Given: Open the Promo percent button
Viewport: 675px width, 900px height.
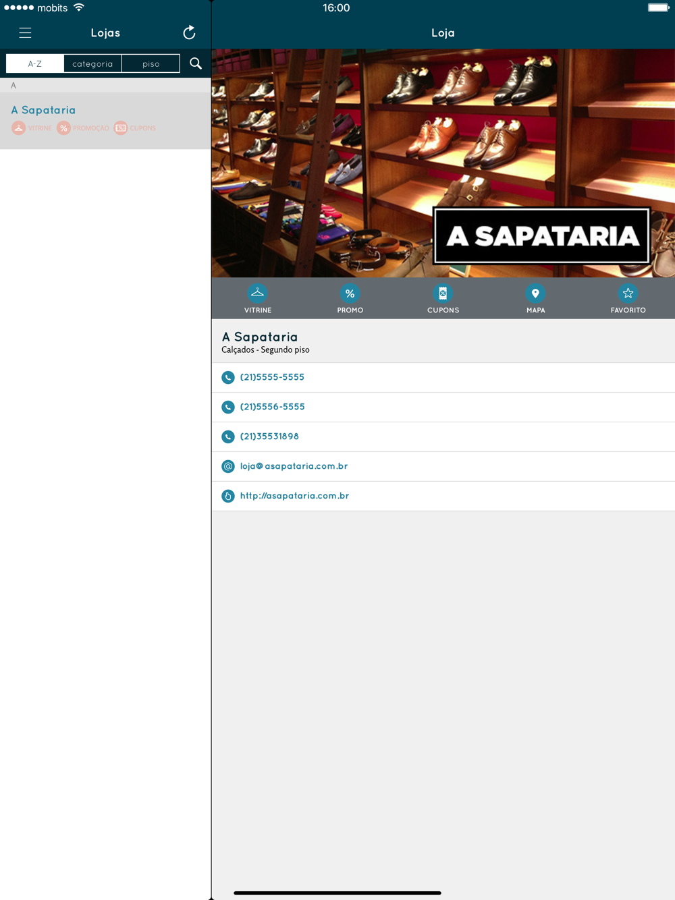Looking at the screenshot, I should [350, 299].
